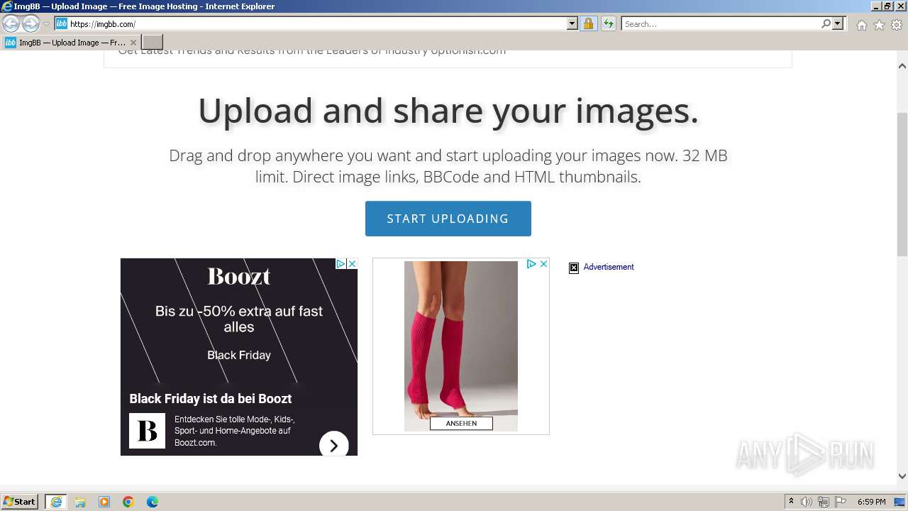This screenshot has height=511, width=908.
Task: Click the AdChoices icon on Boozt ad
Action: pyautogui.click(x=340, y=264)
